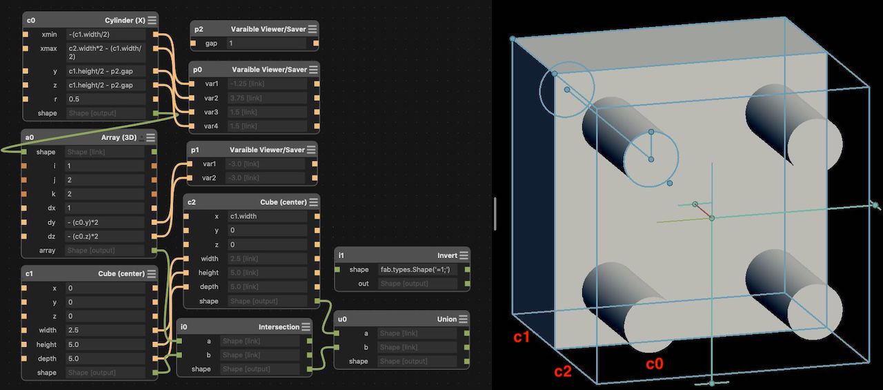
Task: Click the c0 shape output port
Action: point(155,113)
